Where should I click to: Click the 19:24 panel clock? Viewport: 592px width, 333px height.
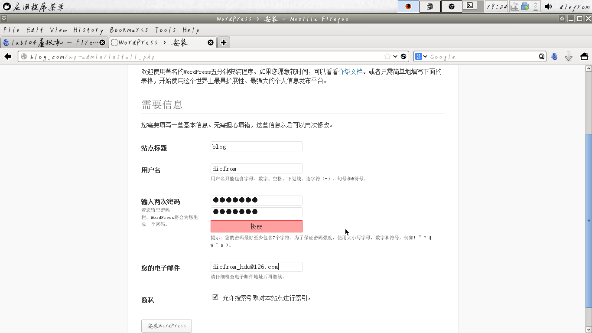tap(497, 7)
